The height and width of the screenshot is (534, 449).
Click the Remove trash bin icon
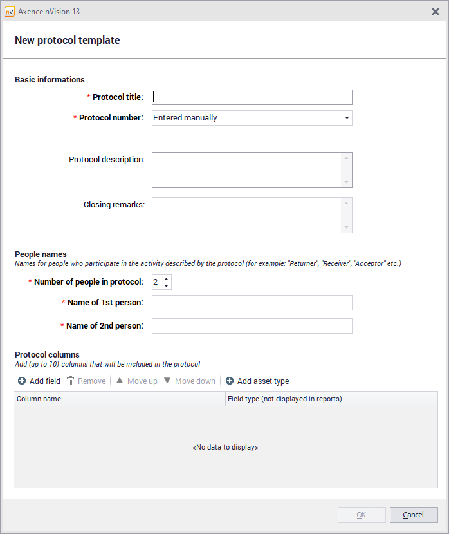(x=71, y=381)
